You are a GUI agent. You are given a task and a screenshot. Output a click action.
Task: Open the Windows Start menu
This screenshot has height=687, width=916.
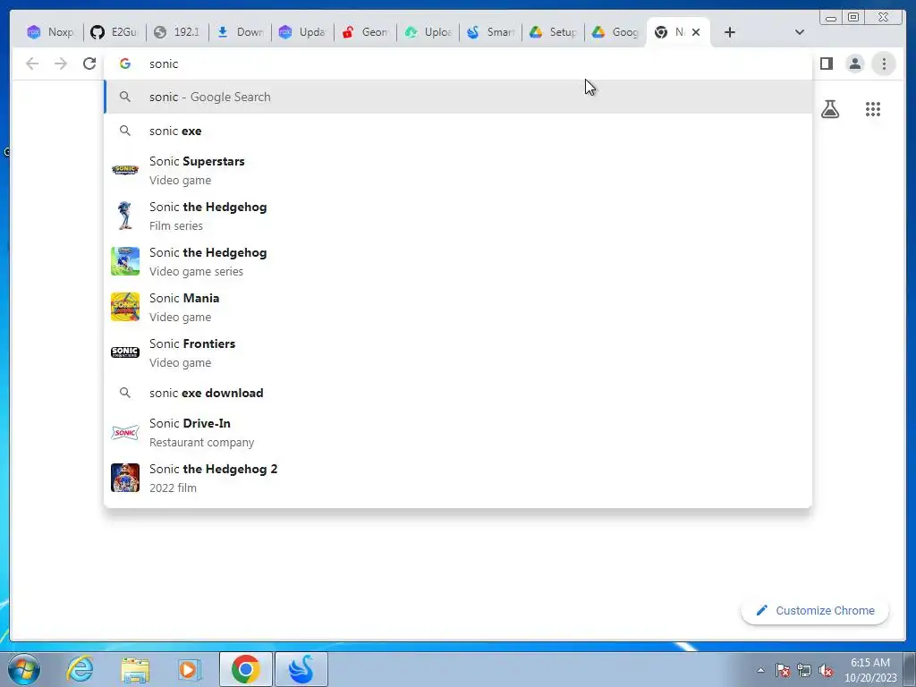pyautogui.click(x=24, y=669)
